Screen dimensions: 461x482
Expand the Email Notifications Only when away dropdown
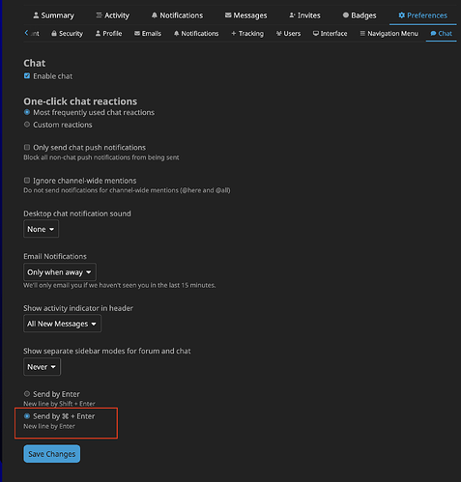[x=60, y=272]
